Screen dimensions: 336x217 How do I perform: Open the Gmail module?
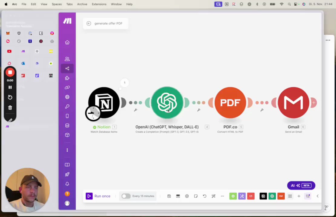pos(293,103)
